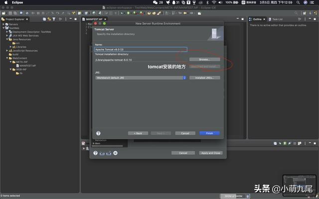The image size is (319, 199).
Task: Open Spotlight search in the menu bar
Action: click(x=298, y=2)
